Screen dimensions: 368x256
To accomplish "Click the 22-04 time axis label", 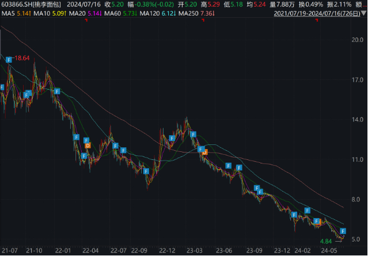I will (90, 251).
